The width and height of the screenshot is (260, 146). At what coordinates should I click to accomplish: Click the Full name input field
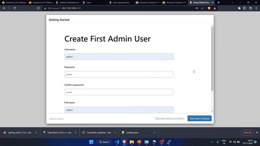click(x=119, y=110)
